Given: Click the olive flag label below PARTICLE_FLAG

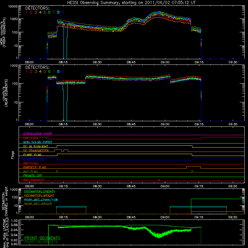Looking at the screenshot, I should coord(30,171).
